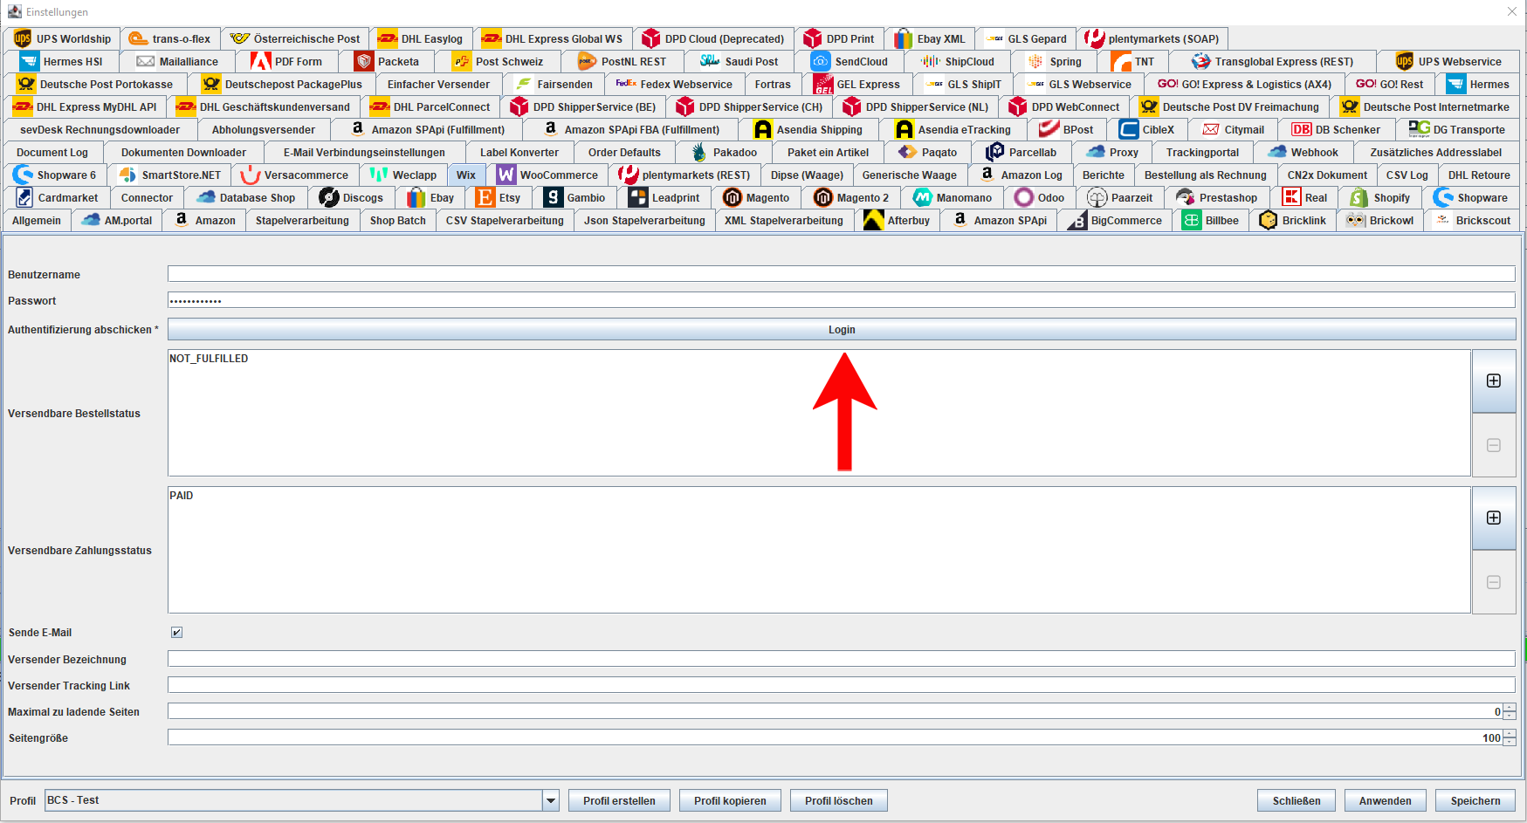Close the Einstellungen window

coord(1512,11)
